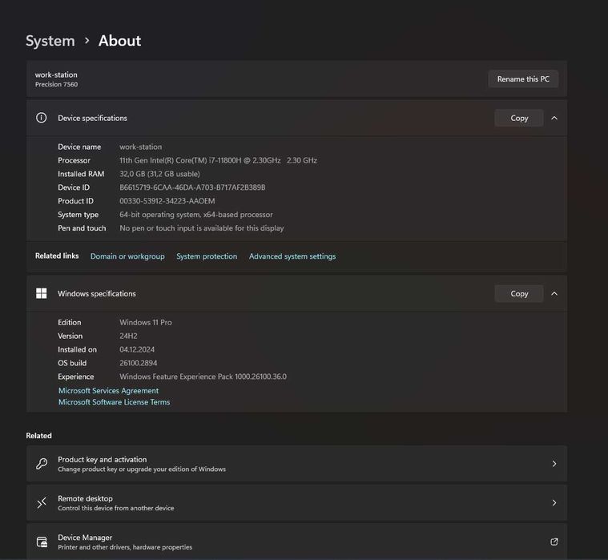Image resolution: width=608 pixels, height=560 pixels.
Task: Copy the Windows specifications
Action: pyautogui.click(x=519, y=293)
